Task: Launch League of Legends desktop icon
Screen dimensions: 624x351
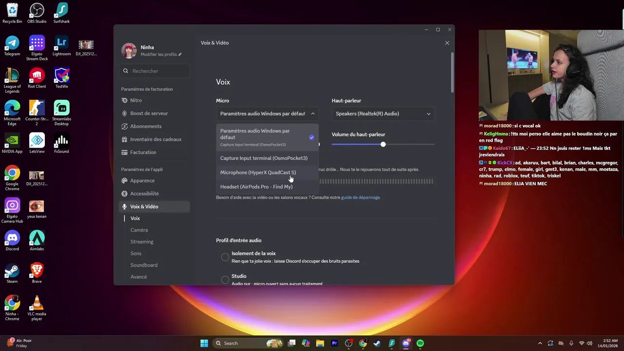Action: click(x=12, y=80)
